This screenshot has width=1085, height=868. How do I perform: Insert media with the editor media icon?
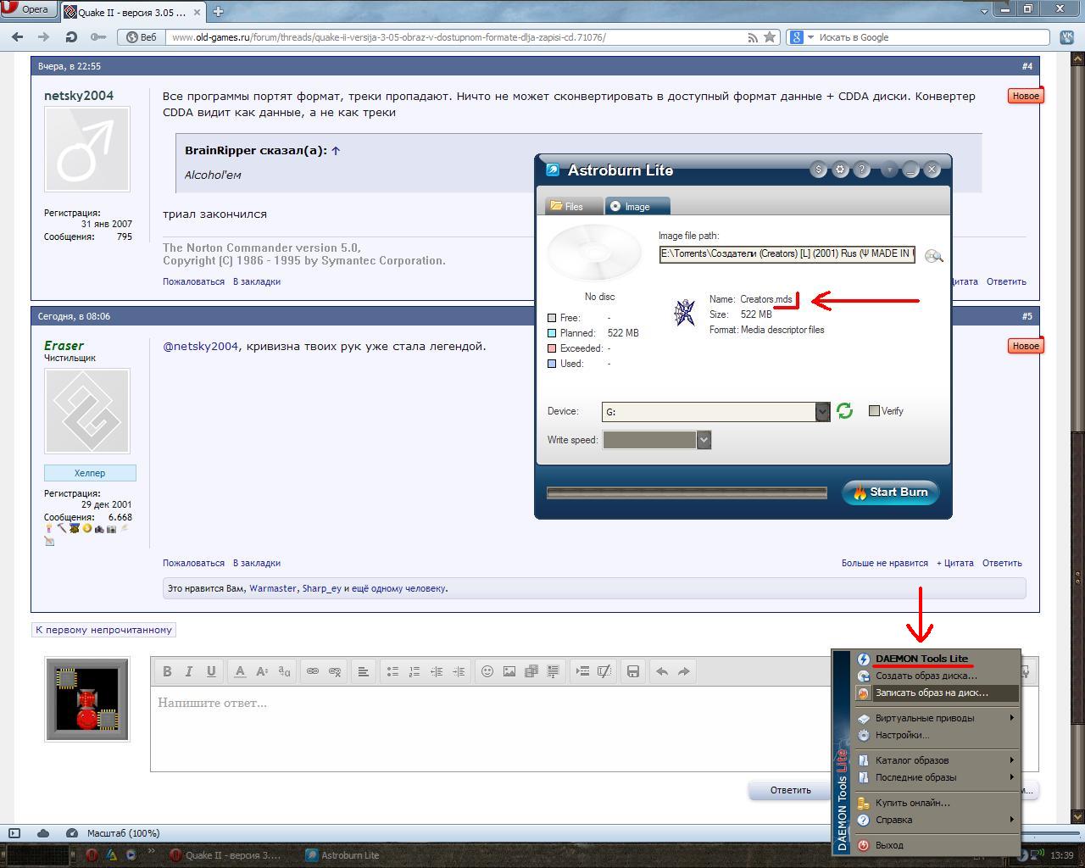tap(531, 671)
